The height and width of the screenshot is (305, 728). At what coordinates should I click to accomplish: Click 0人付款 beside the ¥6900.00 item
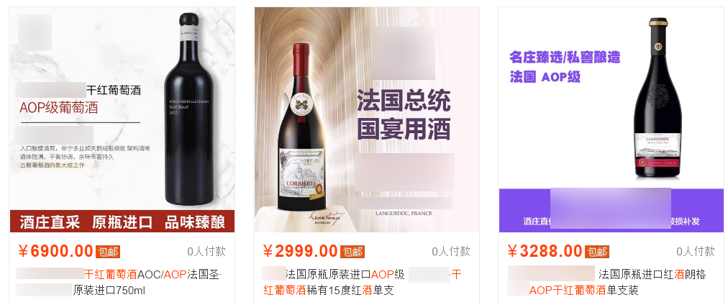coord(206,252)
